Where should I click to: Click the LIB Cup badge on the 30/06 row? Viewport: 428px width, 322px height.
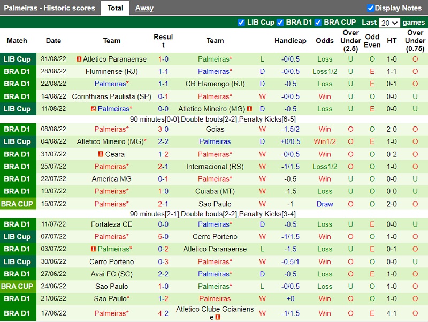point(17,261)
